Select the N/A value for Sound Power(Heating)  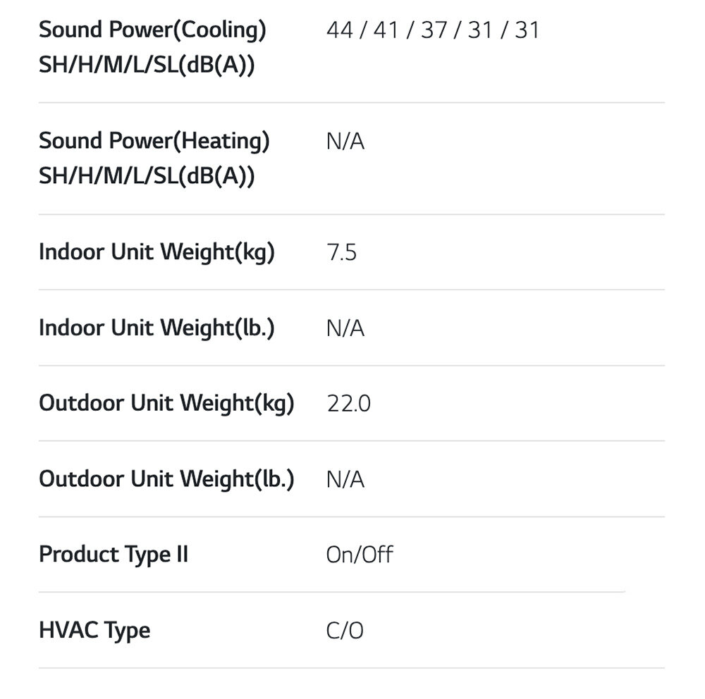[345, 142]
